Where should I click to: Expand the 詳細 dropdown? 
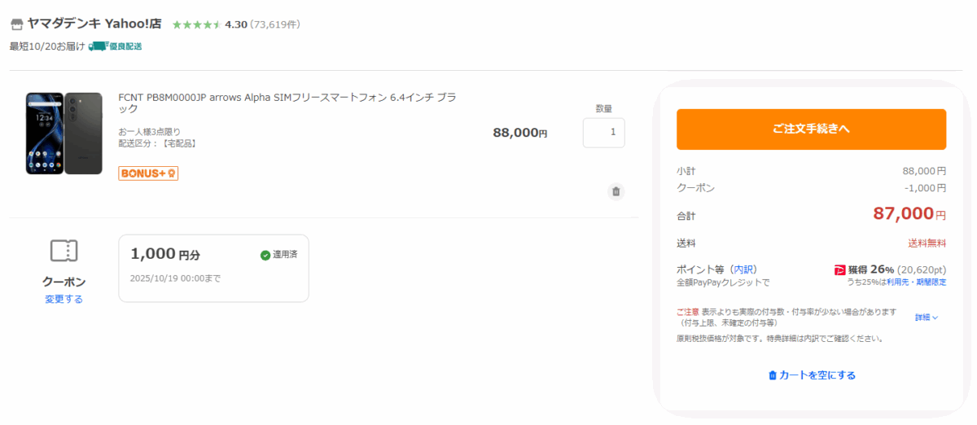point(927,318)
